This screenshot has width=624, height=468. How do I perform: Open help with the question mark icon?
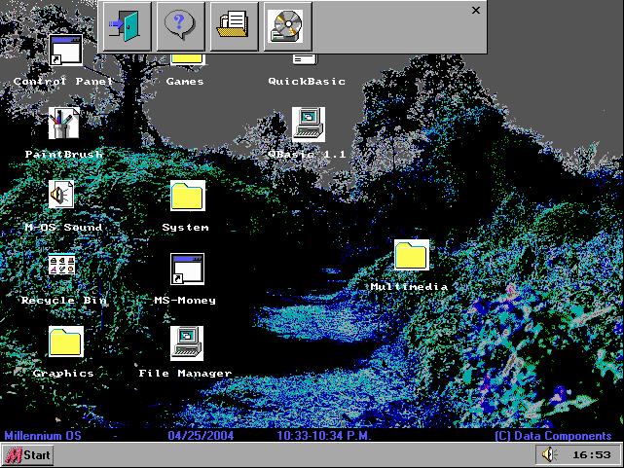(180, 26)
